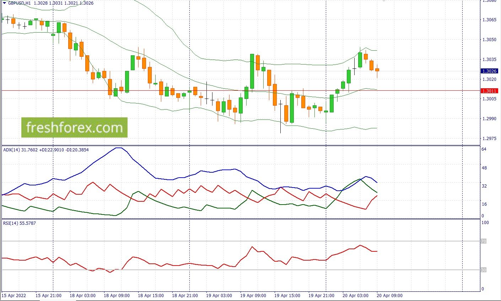Click the 19 Apr 15:00 time label
This screenshot has width=501, height=301.
click(287, 295)
